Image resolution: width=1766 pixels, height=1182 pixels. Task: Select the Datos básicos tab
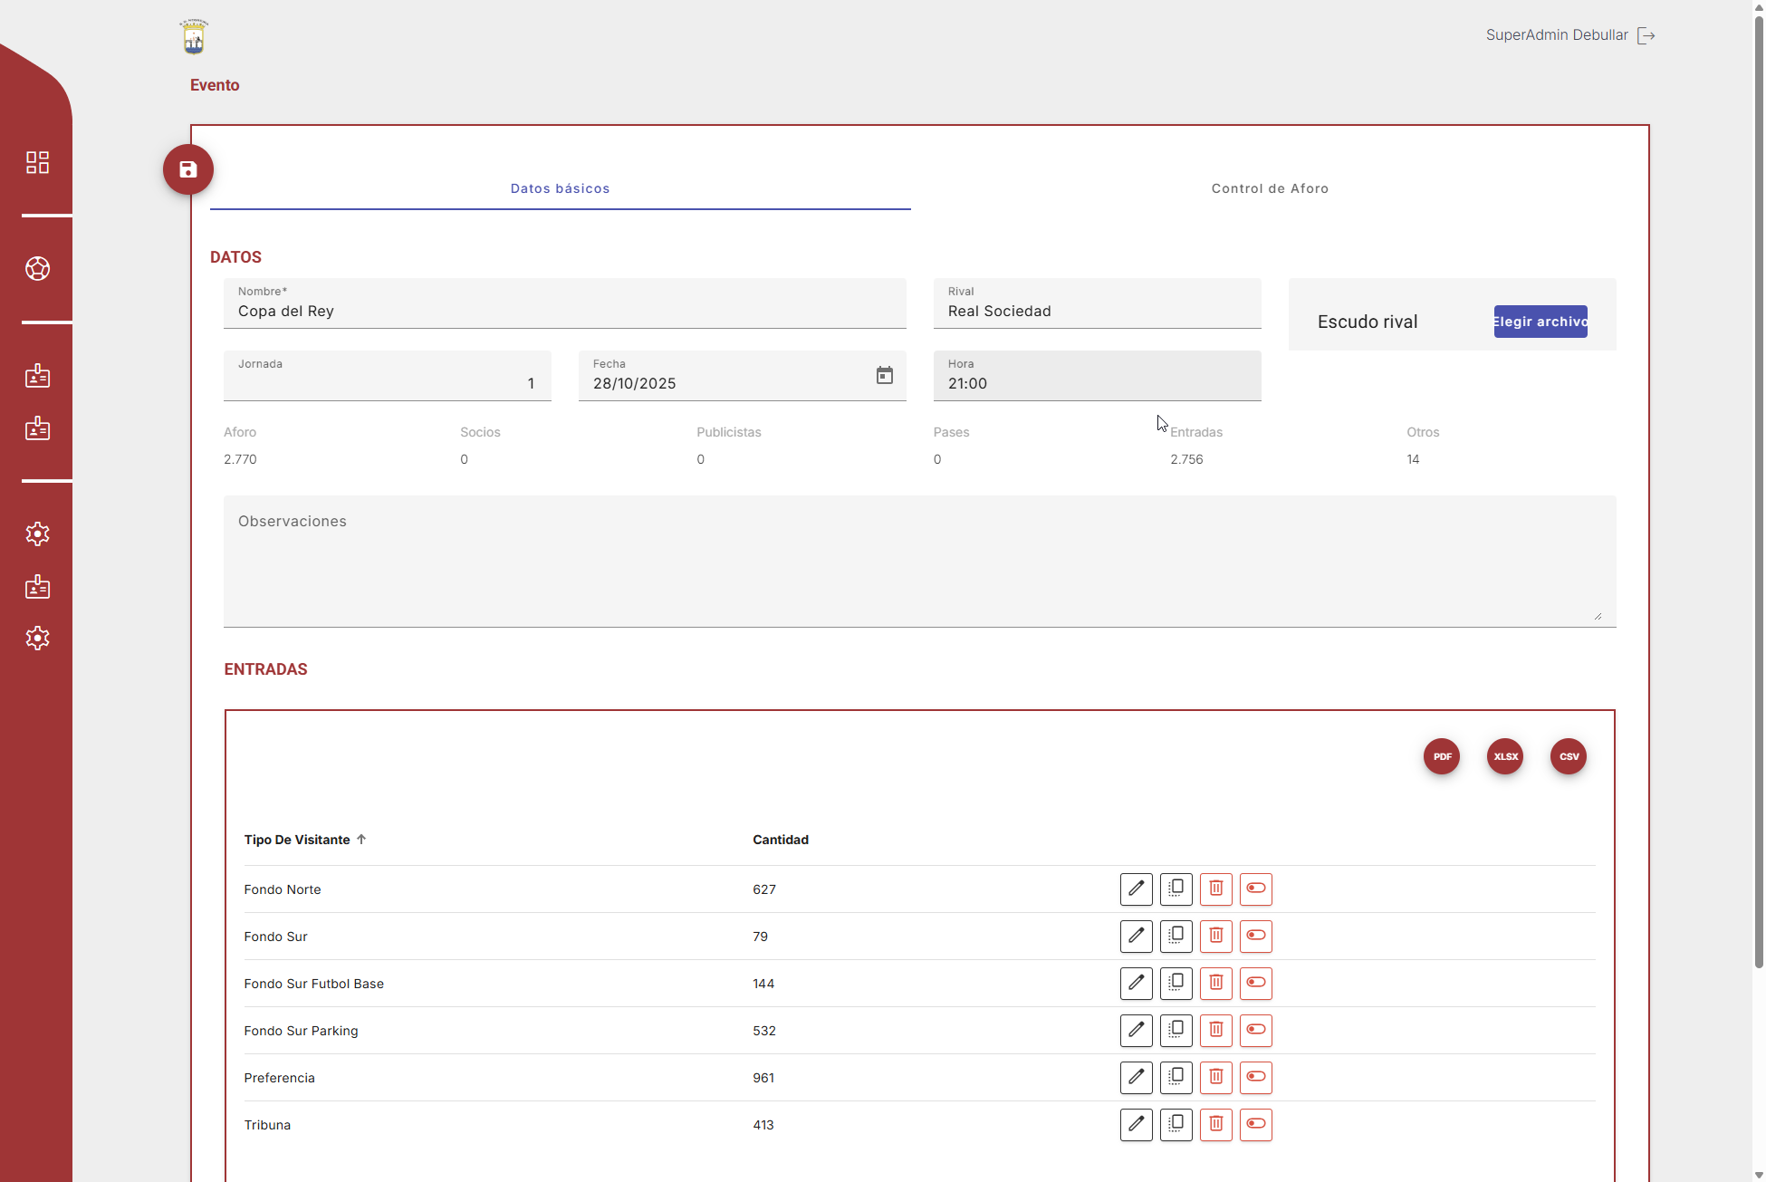pyautogui.click(x=560, y=188)
